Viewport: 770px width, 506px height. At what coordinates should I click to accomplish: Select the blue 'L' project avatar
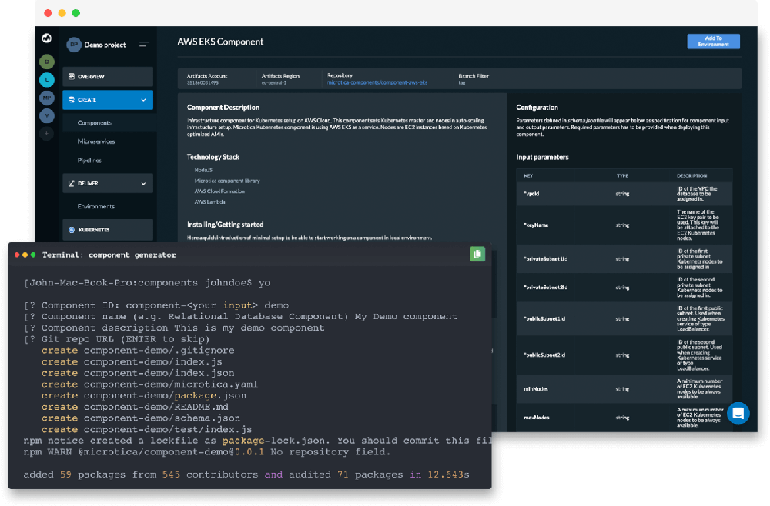tap(47, 79)
